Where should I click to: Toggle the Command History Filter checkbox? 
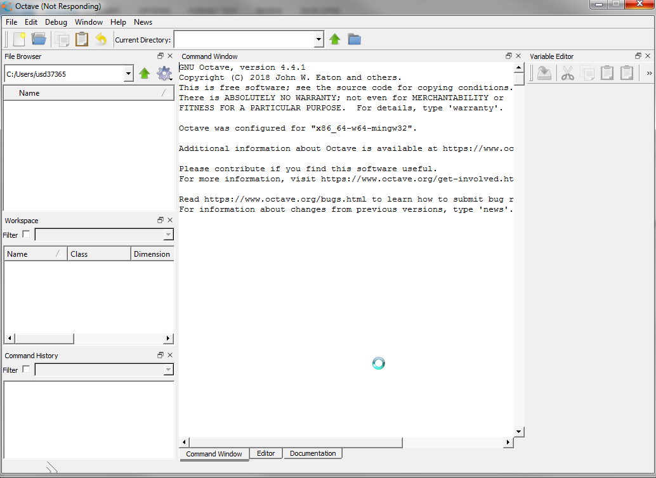pyautogui.click(x=26, y=370)
